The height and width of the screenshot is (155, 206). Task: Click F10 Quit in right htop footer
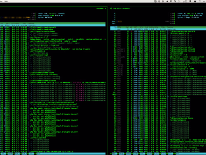[x=177, y=153]
